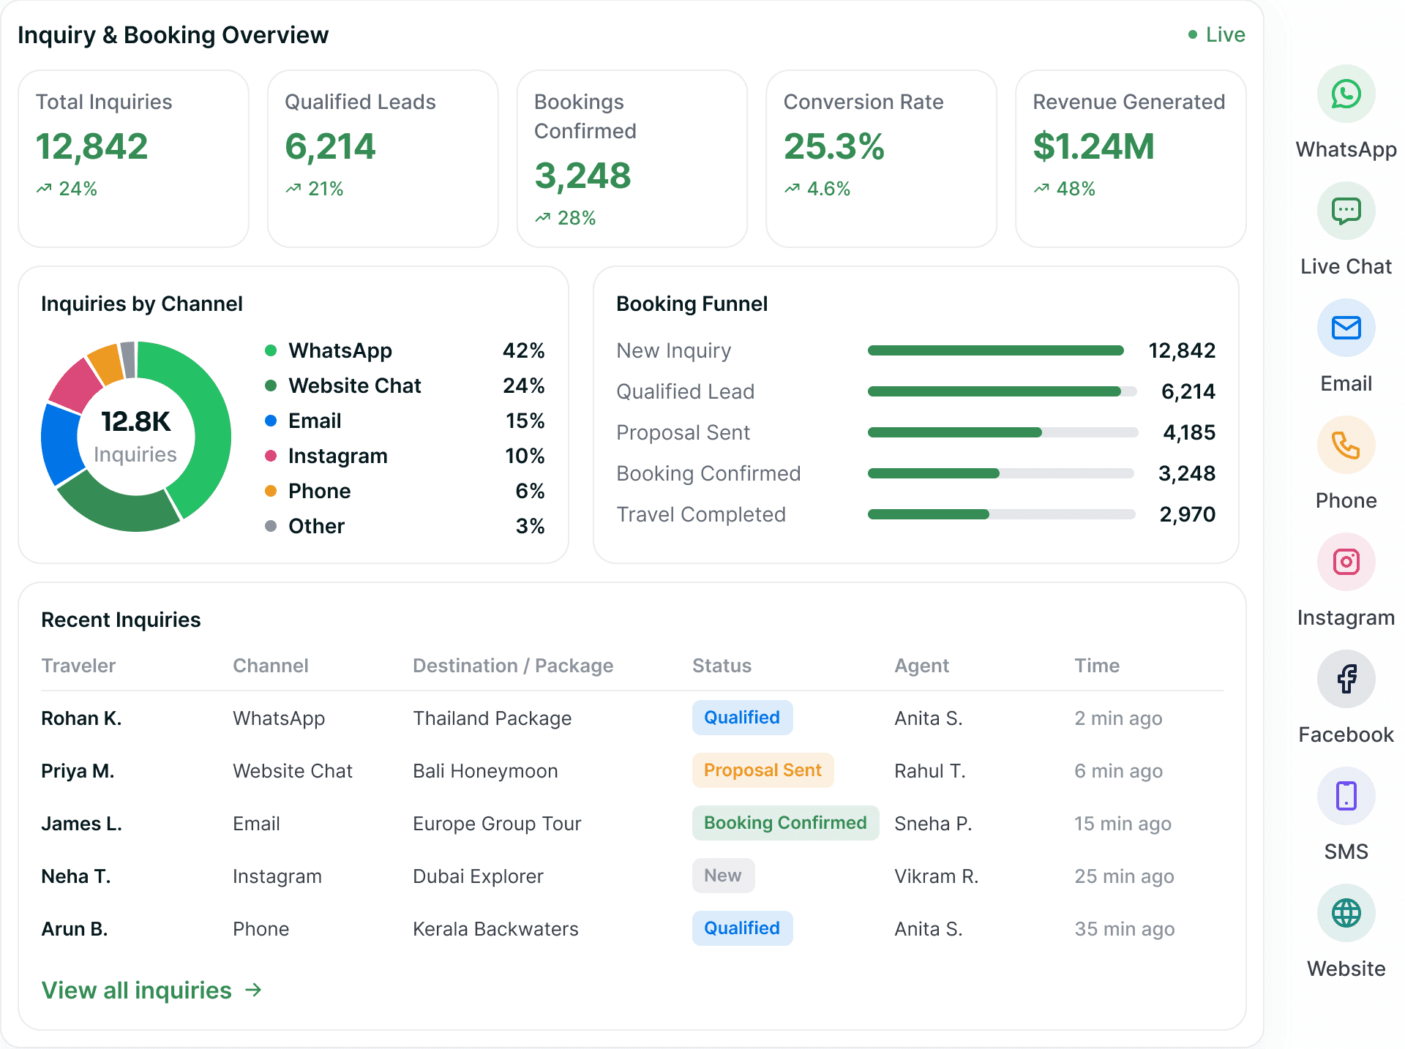The height and width of the screenshot is (1049, 1405).
Task: Click the Travel Completed funnel bar
Action: tap(1002, 514)
